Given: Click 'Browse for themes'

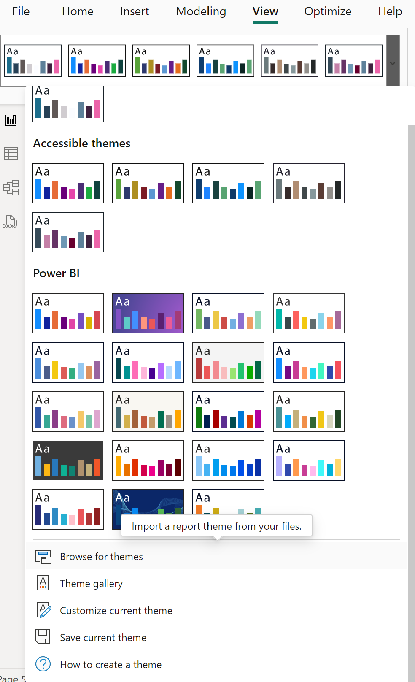Looking at the screenshot, I should [x=101, y=556].
